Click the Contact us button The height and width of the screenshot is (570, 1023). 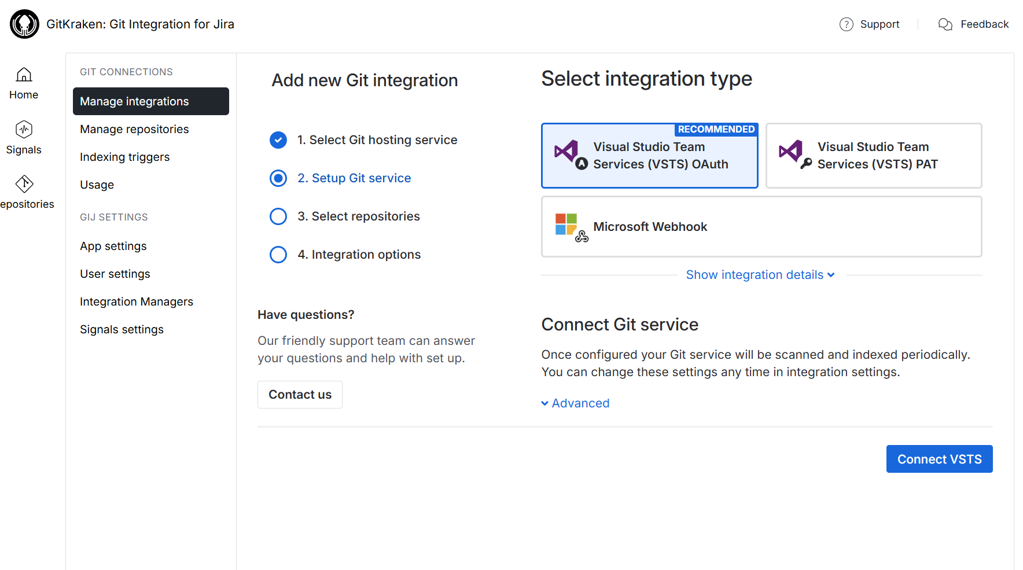300,395
